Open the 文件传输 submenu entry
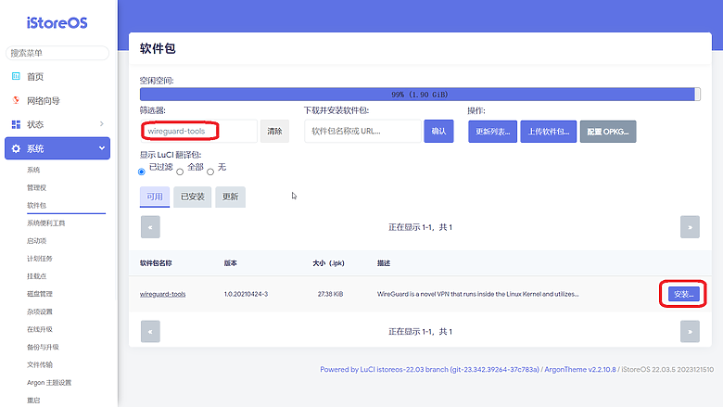Viewport: 723px width, 407px height. pyautogui.click(x=40, y=364)
